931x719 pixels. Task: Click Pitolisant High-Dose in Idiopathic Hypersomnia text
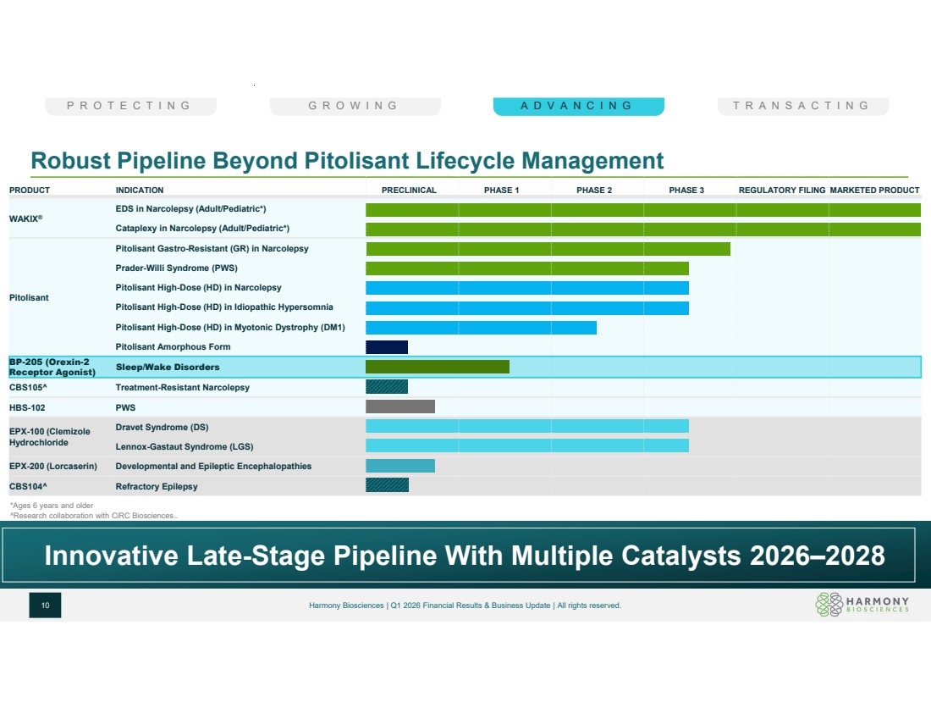pyautogui.click(x=223, y=307)
